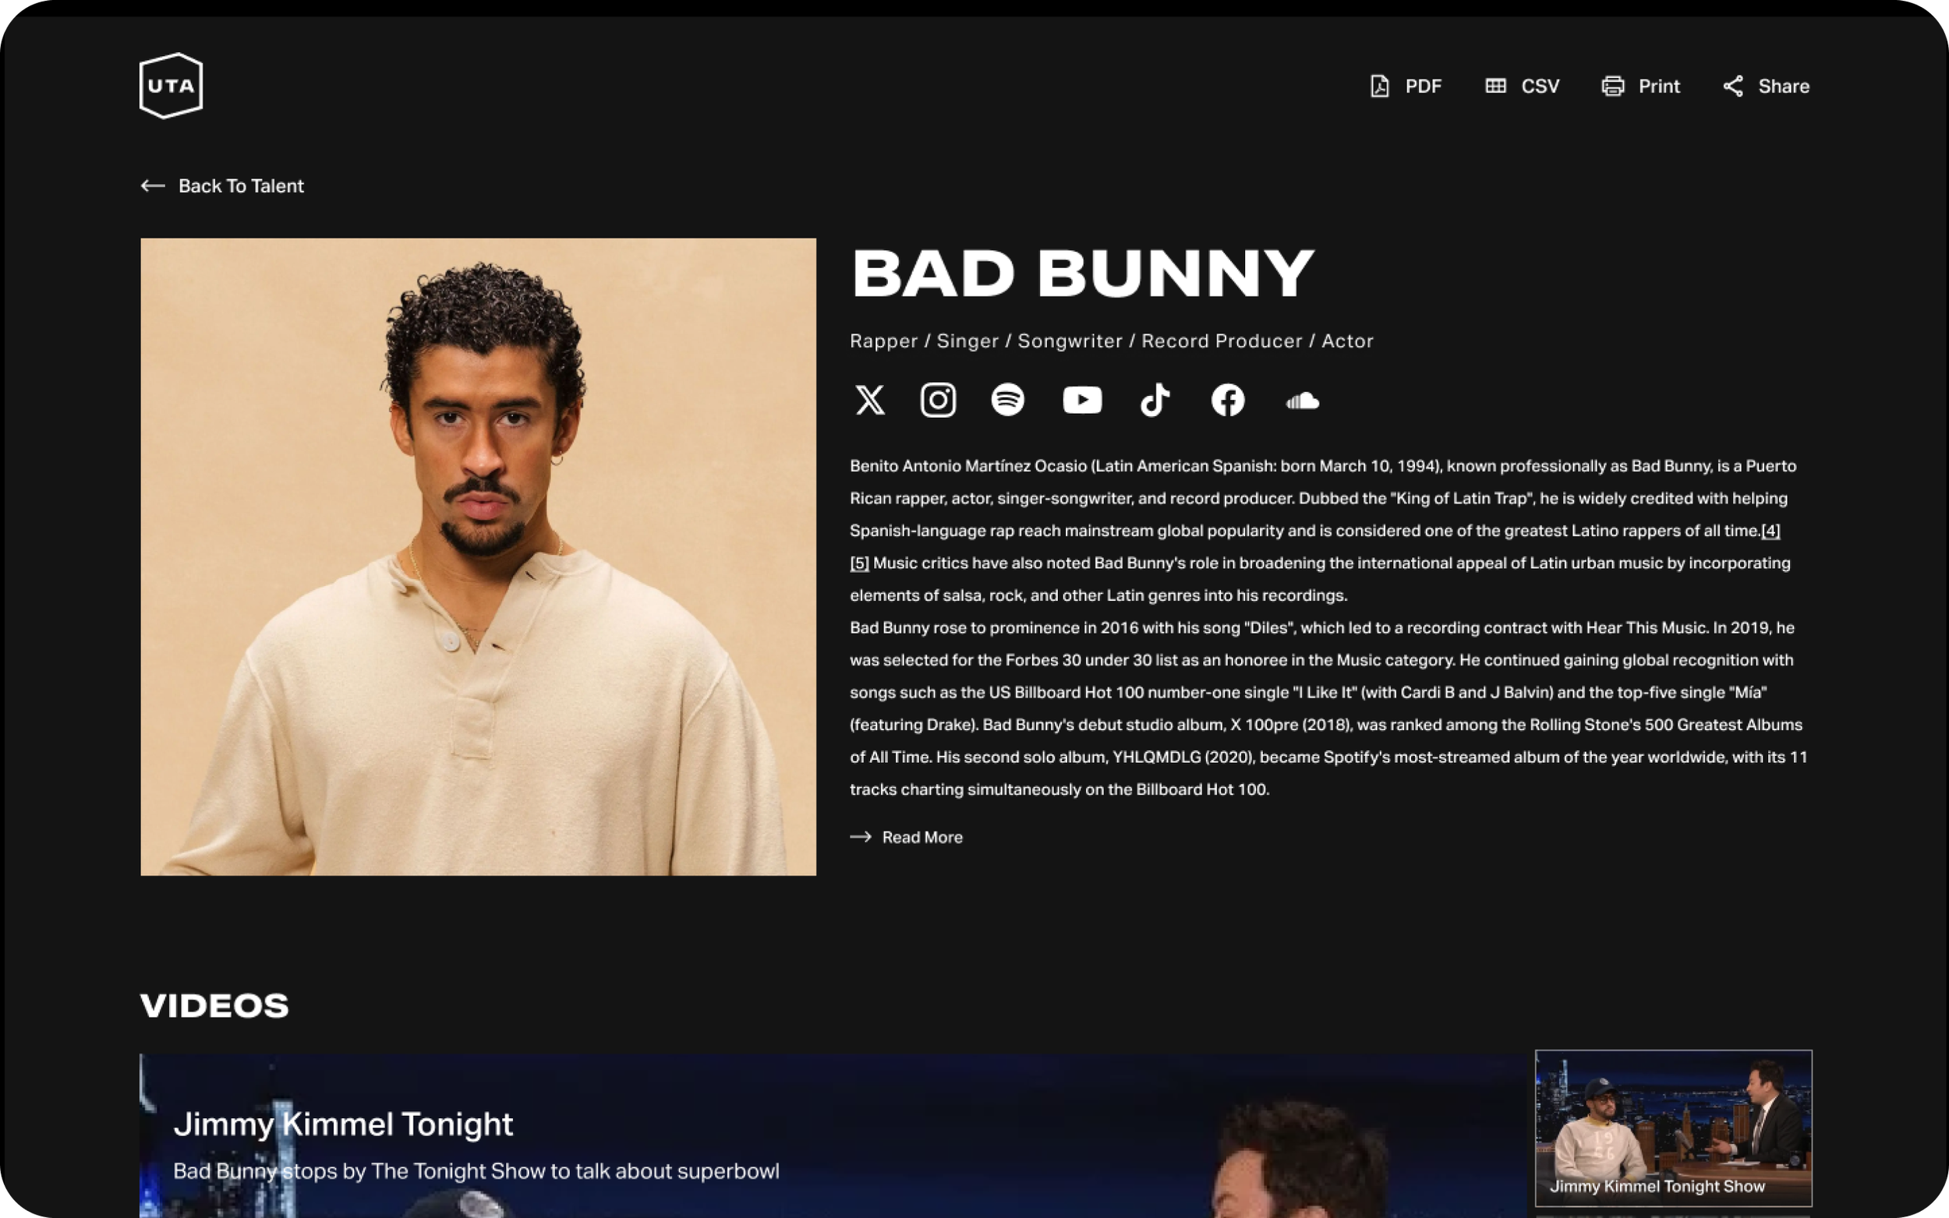Click the Print label
This screenshot has height=1218, width=1949.
[x=1659, y=86]
